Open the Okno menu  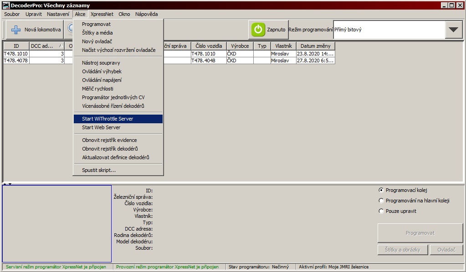124,14
